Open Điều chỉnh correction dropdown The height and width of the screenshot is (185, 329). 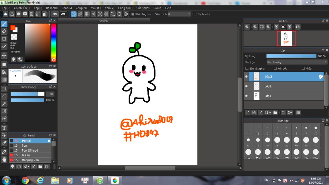tap(179, 14)
